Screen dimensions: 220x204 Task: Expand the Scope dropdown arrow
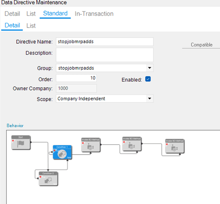pos(149,99)
